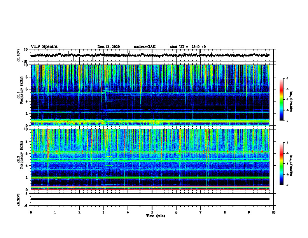Click the ch.1(V) axis label at top
308x238 pixels.
coord(19,55)
